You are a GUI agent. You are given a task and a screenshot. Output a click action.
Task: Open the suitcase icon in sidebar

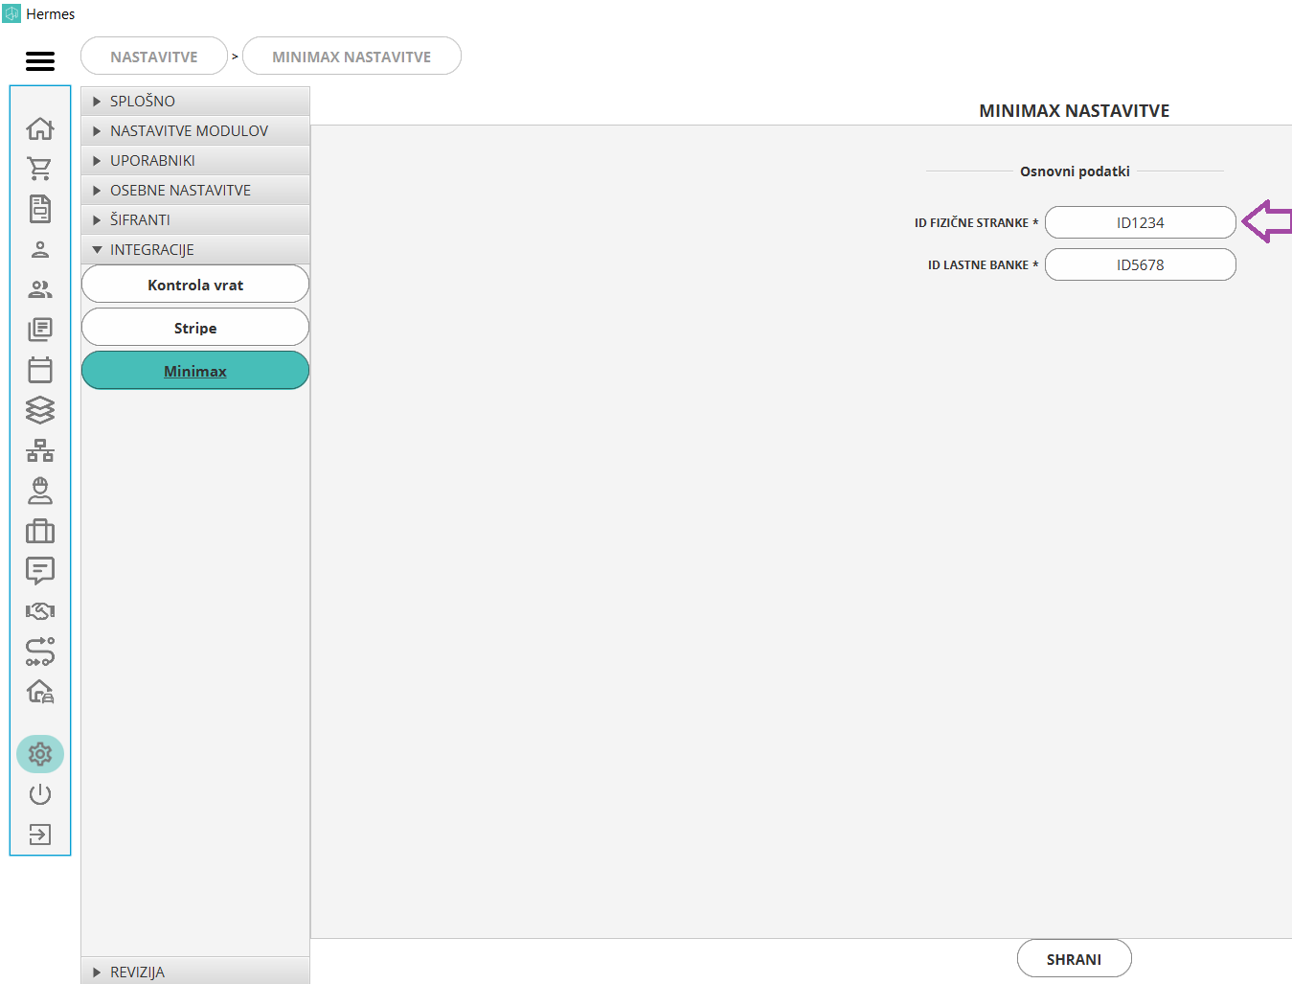40,531
